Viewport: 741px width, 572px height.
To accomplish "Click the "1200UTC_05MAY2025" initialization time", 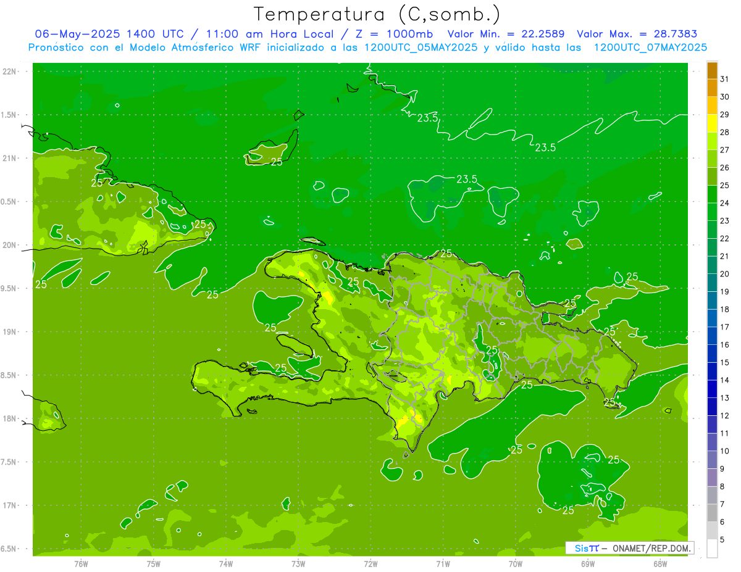I will [x=421, y=47].
